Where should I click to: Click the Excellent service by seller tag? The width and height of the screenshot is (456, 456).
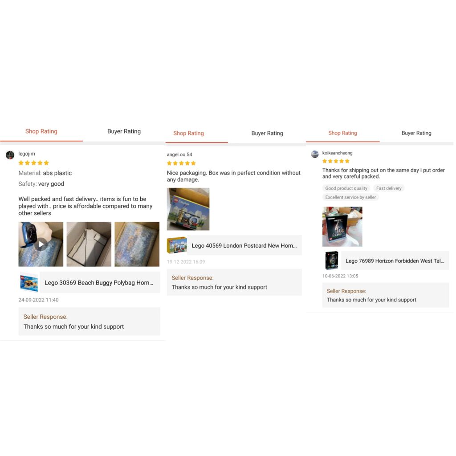pyautogui.click(x=350, y=197)
